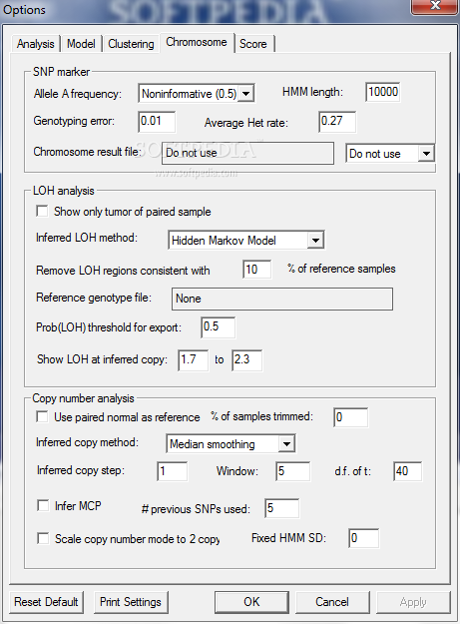Click the Average Het rate field
This screenshot has width=460, height=624.
pyautogui.click(x=337, y=121)
